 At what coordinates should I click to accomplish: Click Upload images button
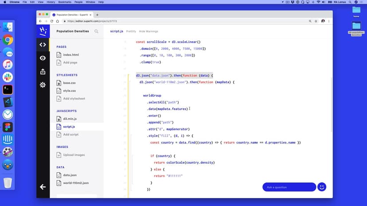click(x=74, y=155)
